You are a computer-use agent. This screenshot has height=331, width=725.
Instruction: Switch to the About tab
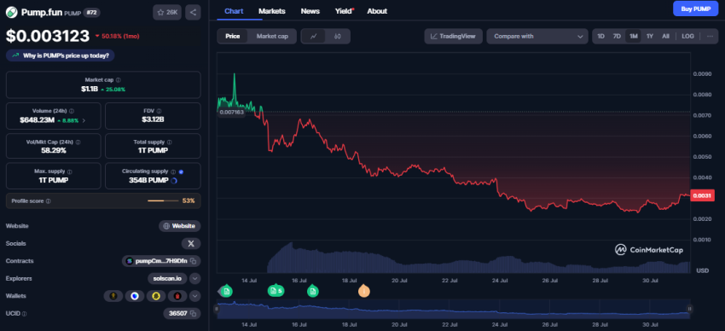click(377, 11)
